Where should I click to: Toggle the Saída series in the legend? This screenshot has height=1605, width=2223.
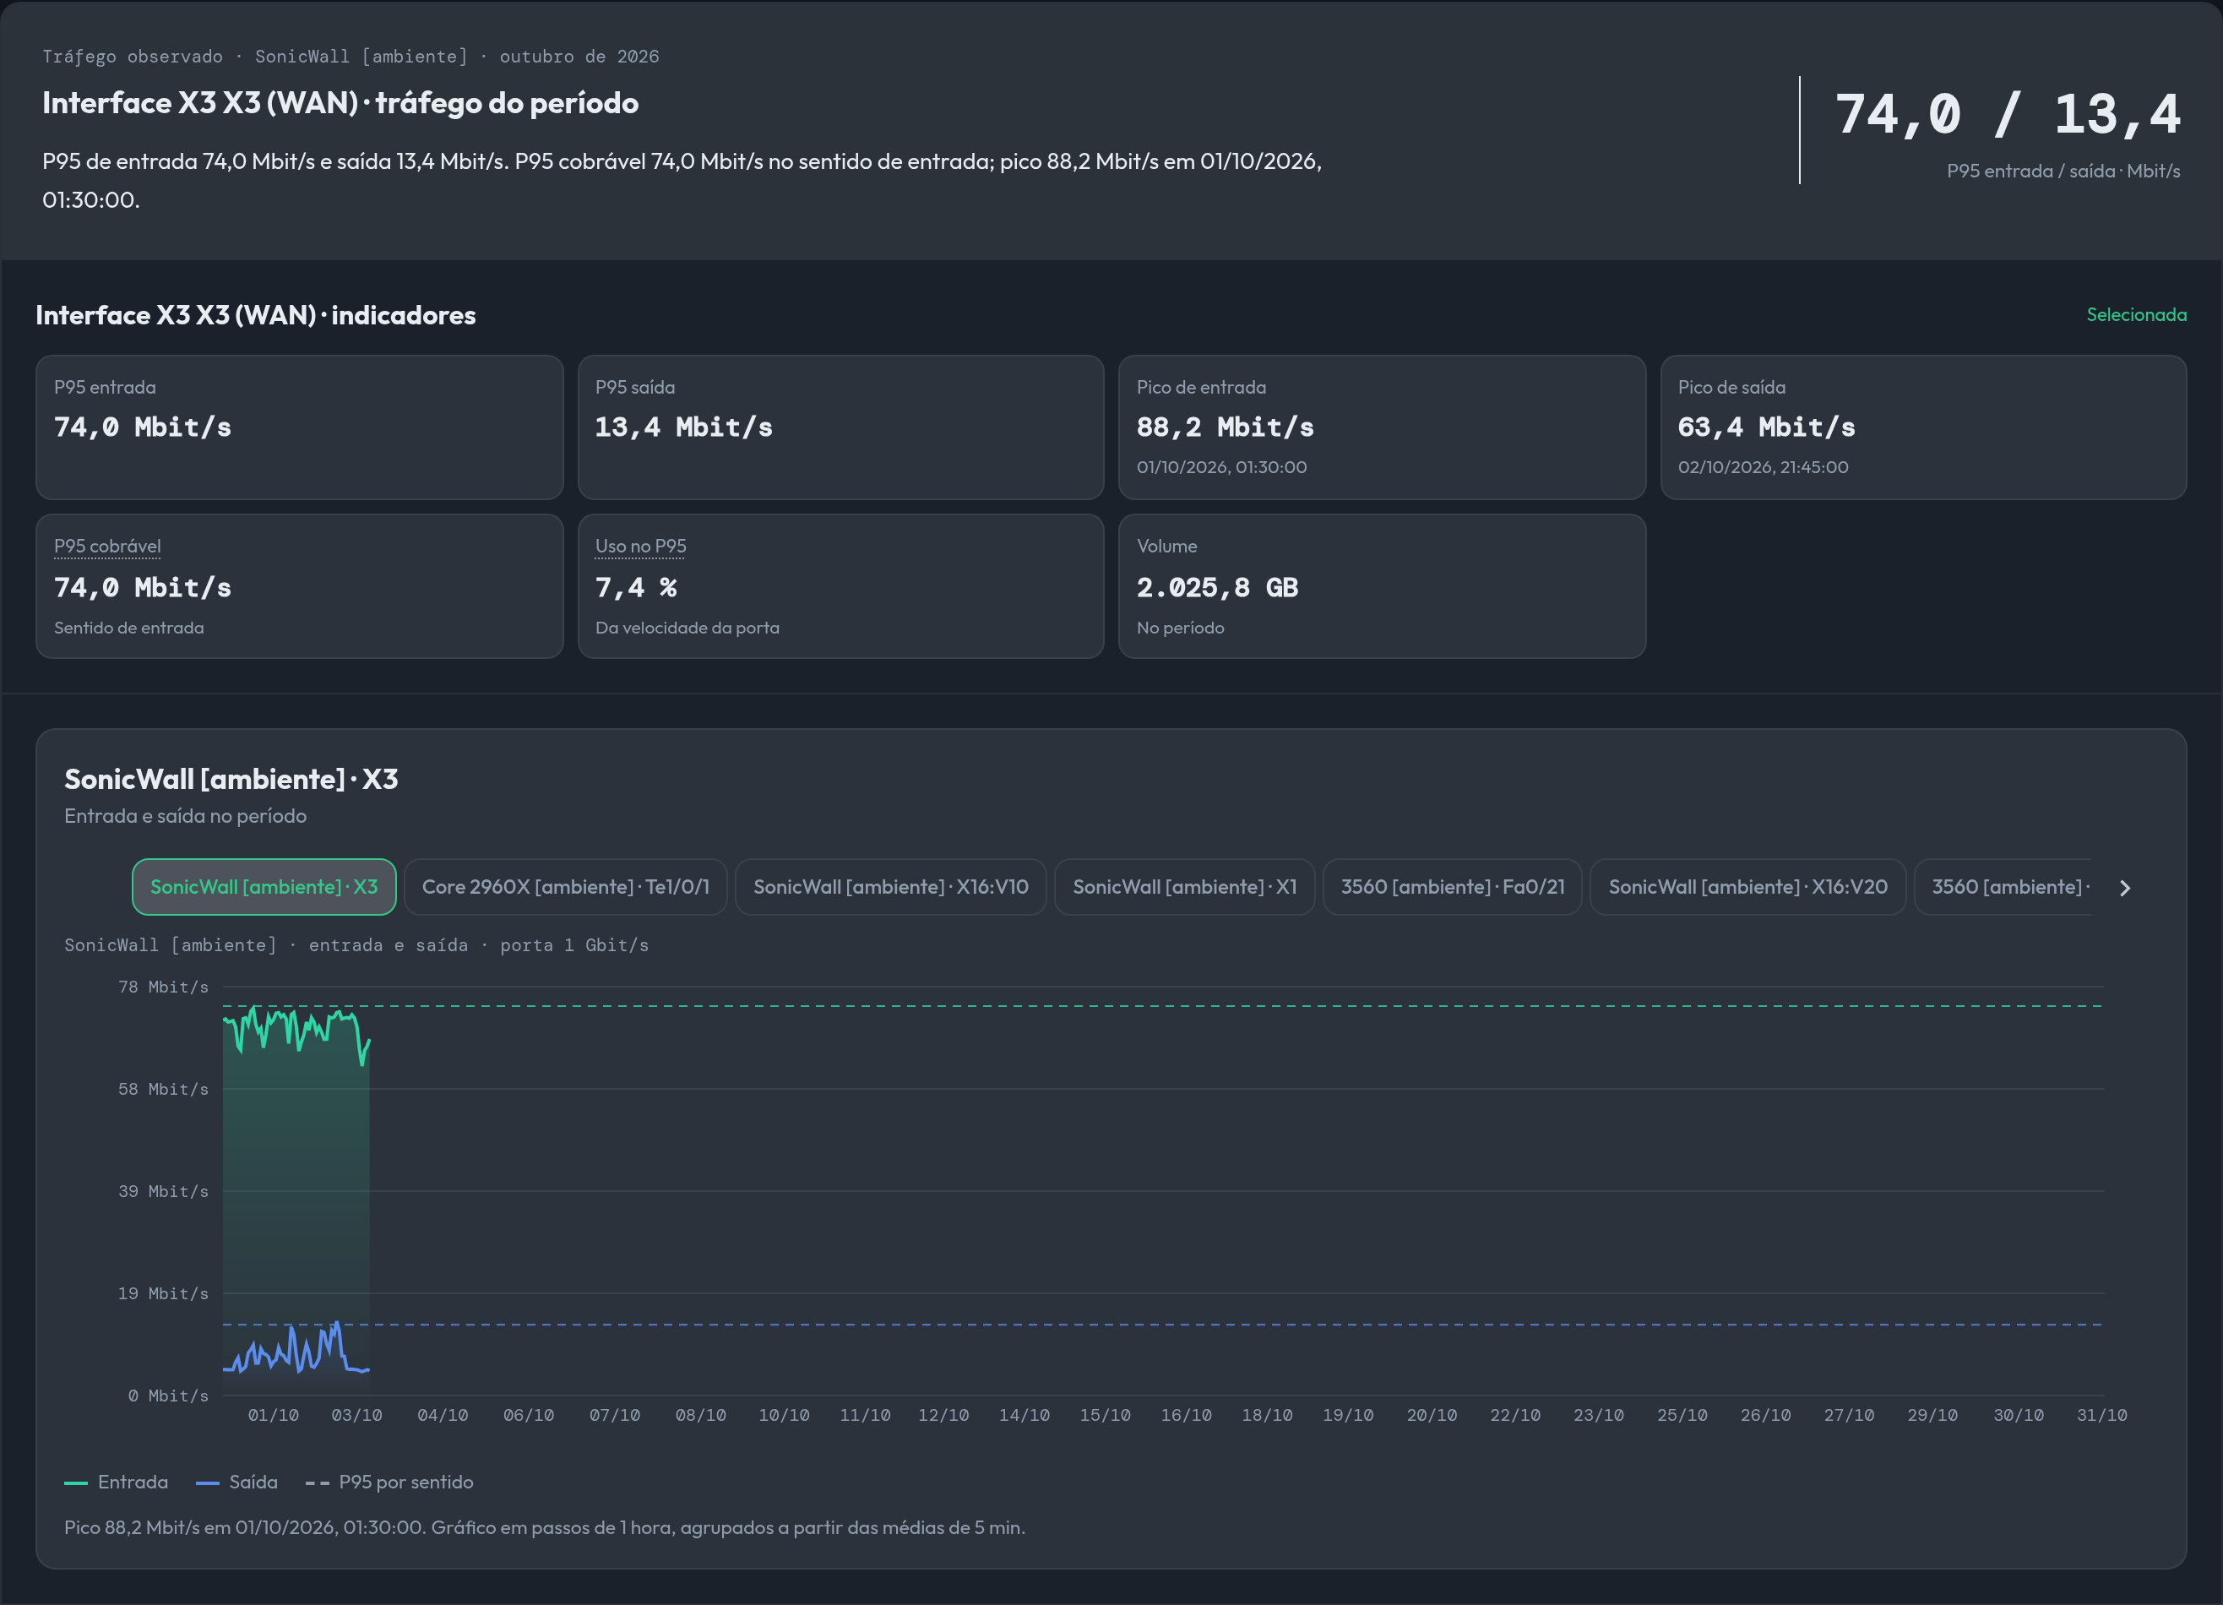(x=237, y=1482)
